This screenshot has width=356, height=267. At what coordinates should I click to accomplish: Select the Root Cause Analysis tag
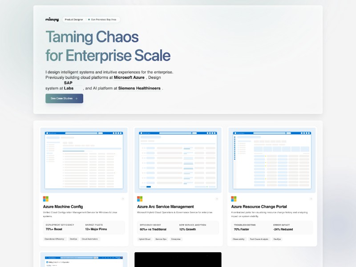[x=258, y=239]
